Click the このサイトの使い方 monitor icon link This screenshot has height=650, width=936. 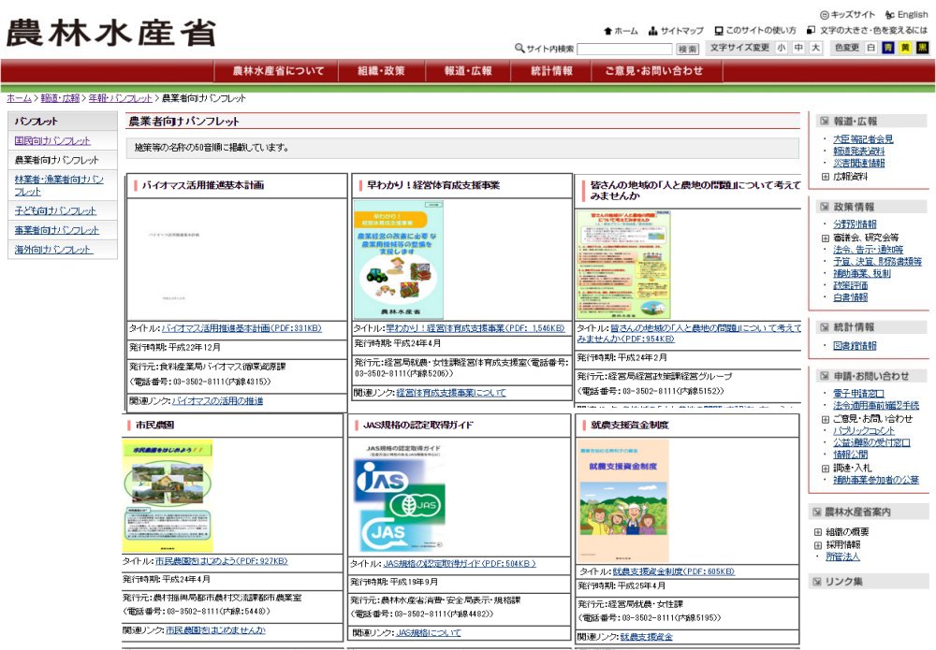719,31
